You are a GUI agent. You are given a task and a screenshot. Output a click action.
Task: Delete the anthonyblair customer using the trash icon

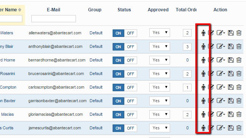tap(239, 46)
